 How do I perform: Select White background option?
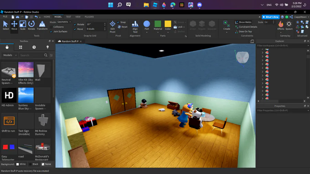21,164
